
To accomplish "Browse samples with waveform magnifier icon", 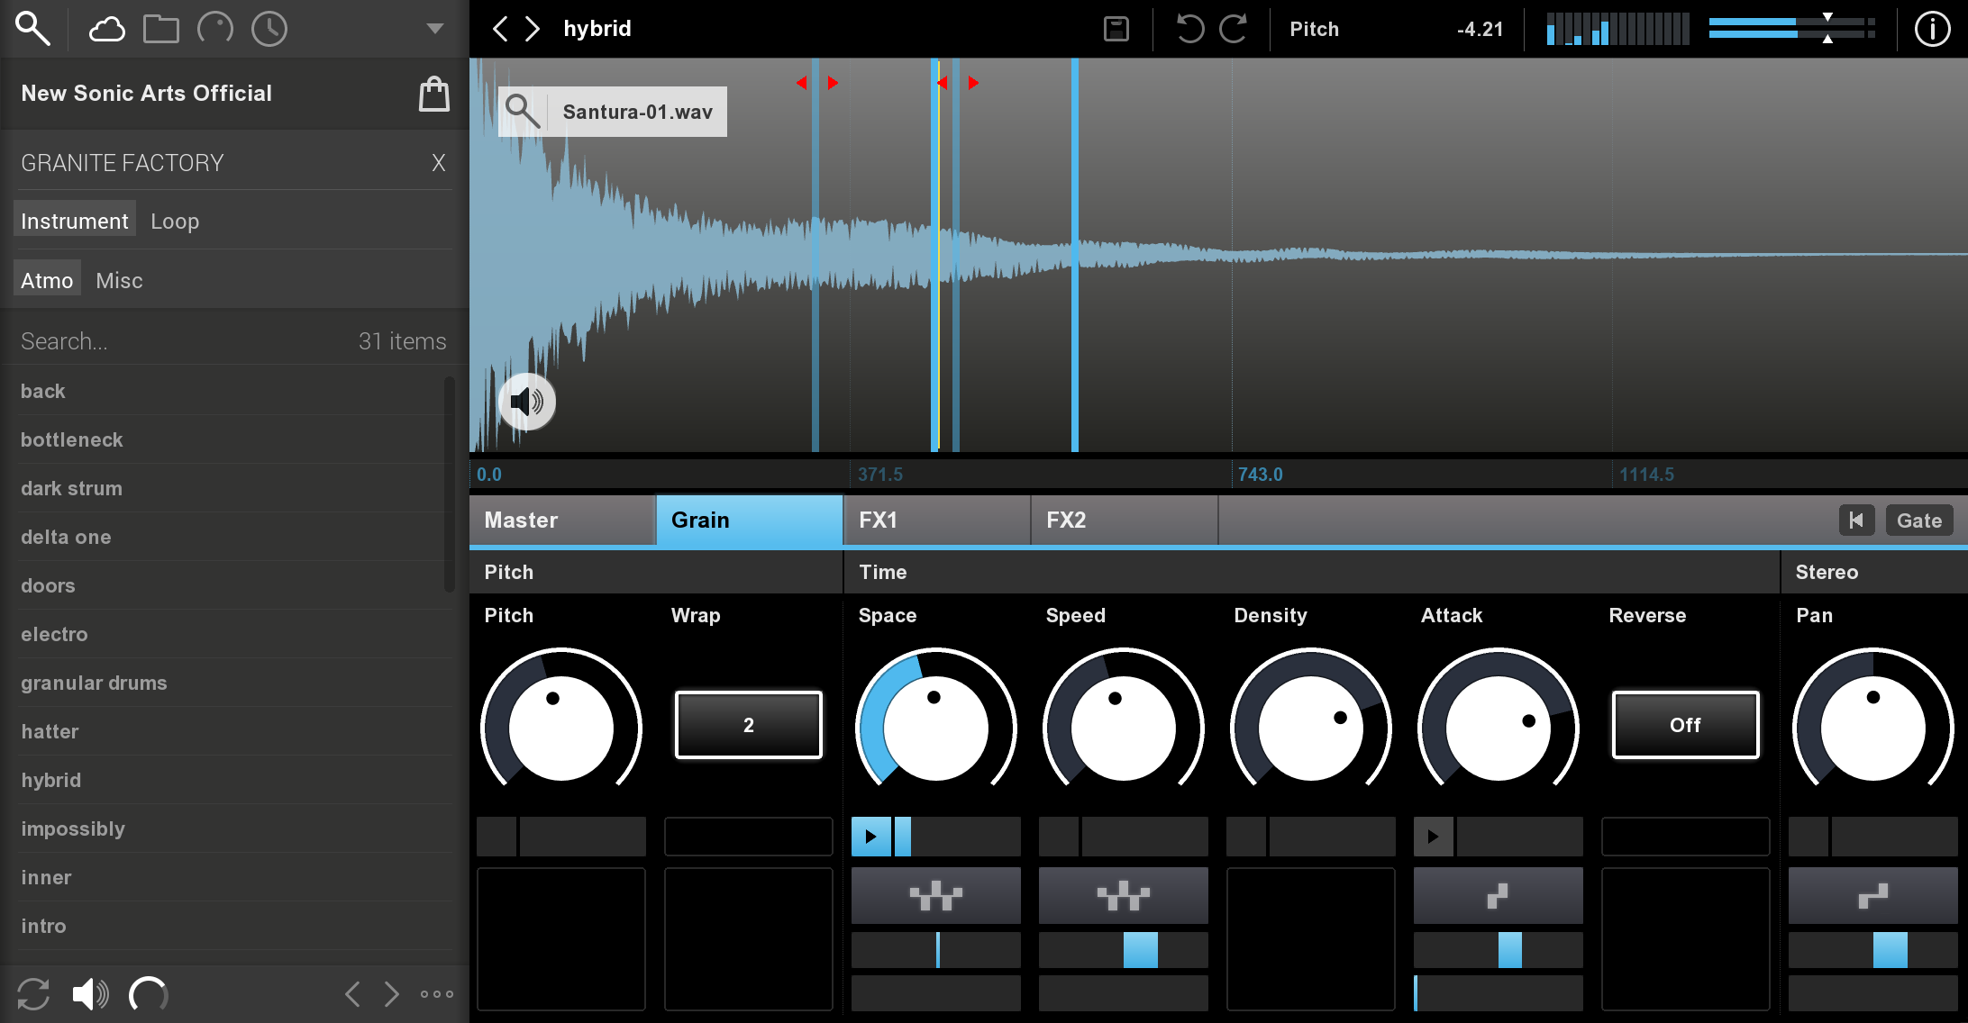I will [x=523, y=112].
